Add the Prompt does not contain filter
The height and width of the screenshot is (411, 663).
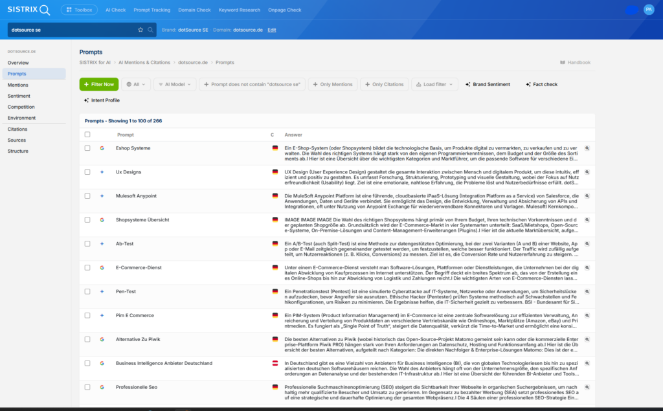(252, 85)
